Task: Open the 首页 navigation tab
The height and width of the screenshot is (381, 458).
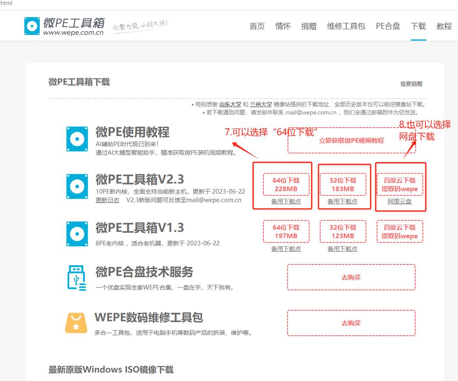Action: (257, 26)
